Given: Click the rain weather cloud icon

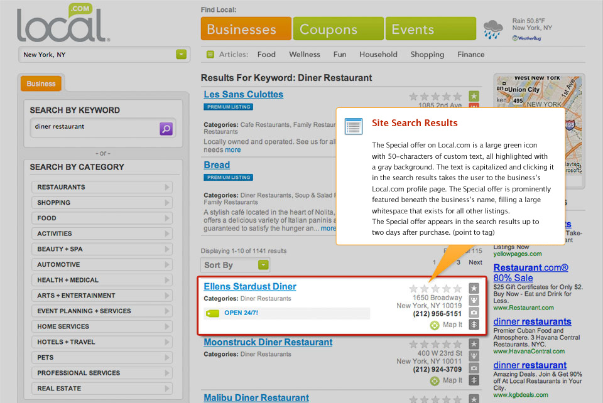Looking at the screenshot, I should coord(492,30).
